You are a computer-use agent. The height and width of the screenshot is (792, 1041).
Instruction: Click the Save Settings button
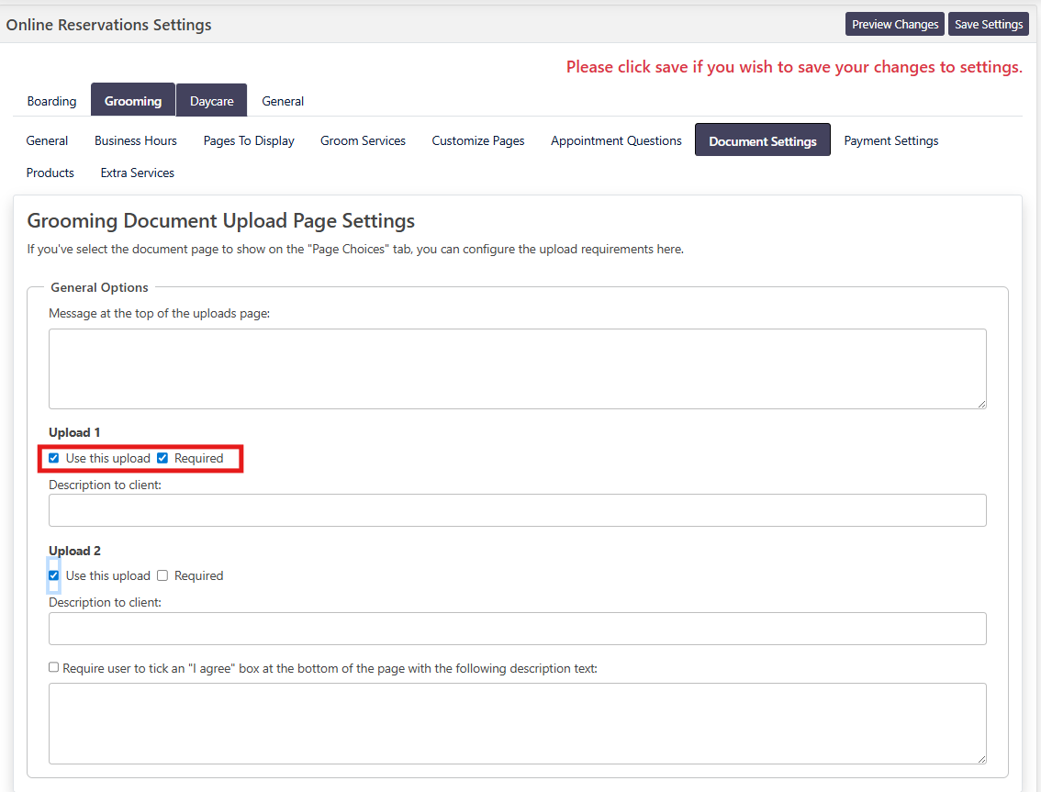988,25
